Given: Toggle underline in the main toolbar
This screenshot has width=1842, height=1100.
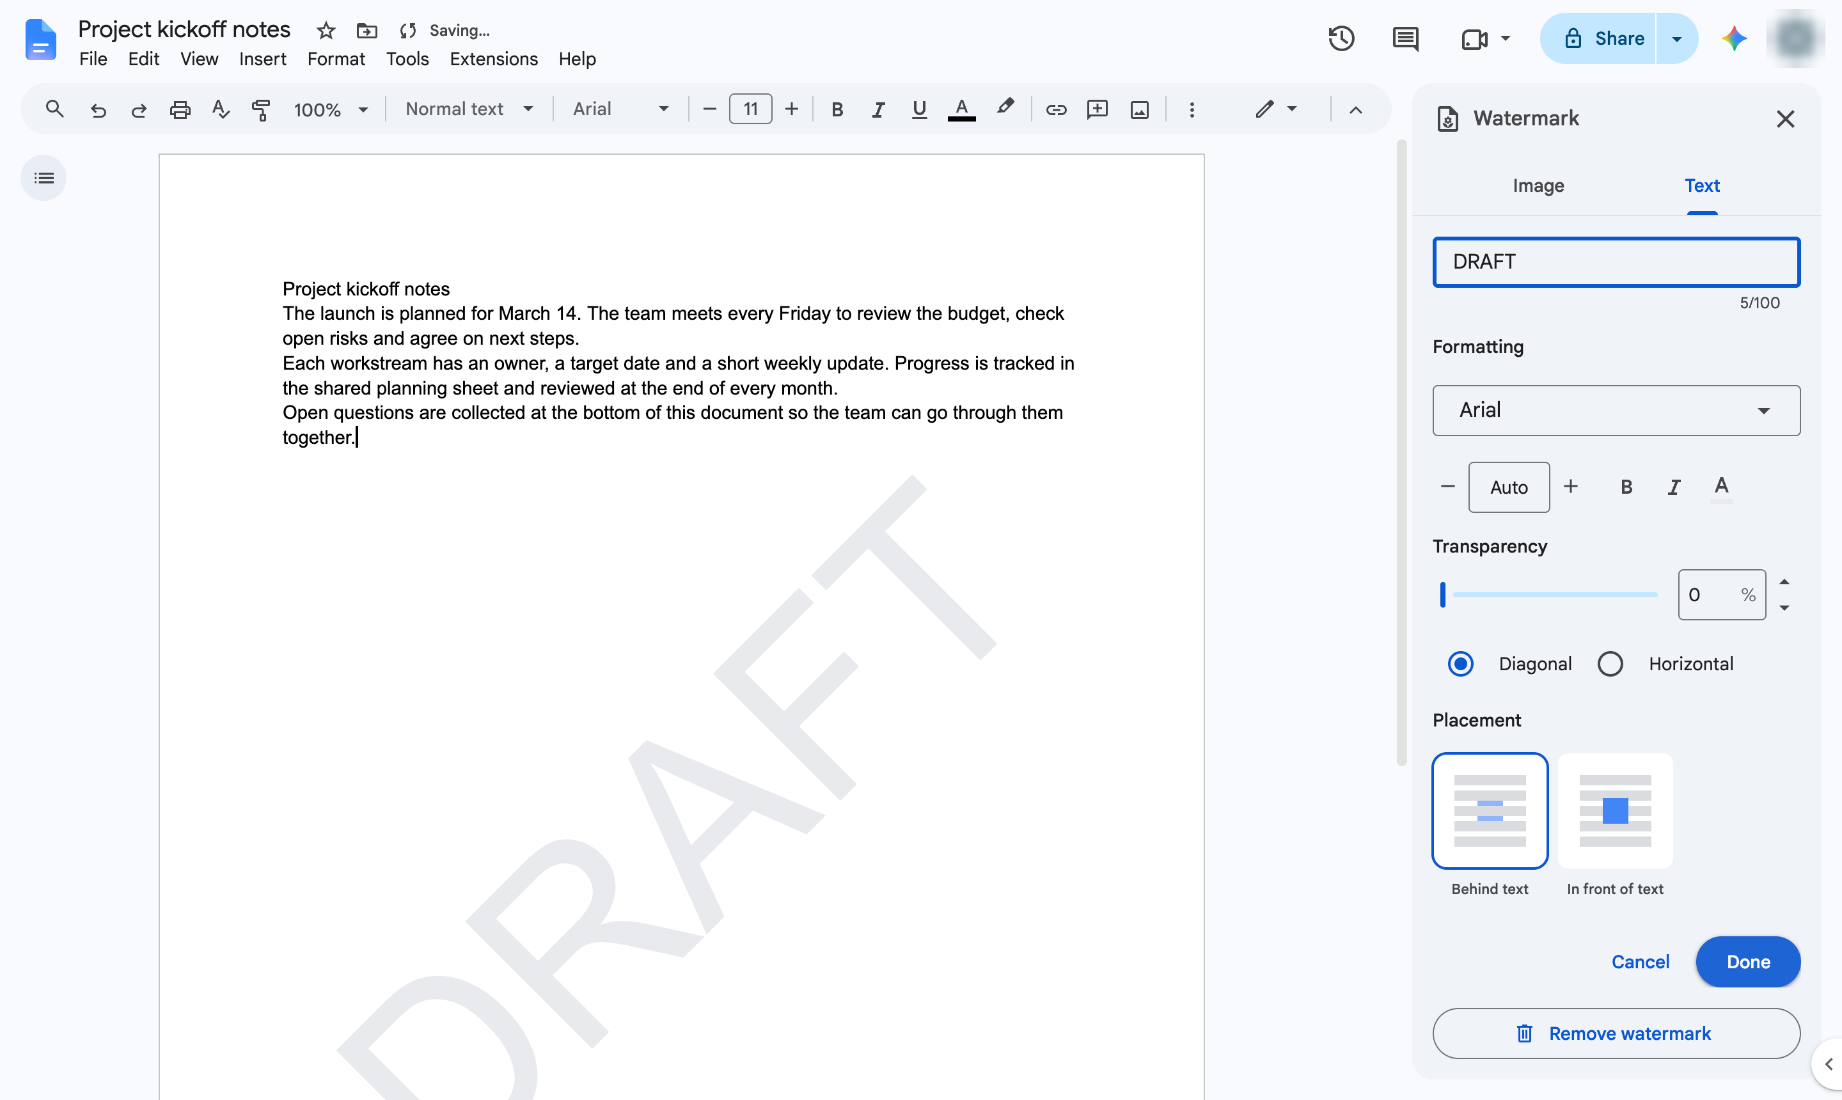Looking at the screenshot, I should (919, 110).
